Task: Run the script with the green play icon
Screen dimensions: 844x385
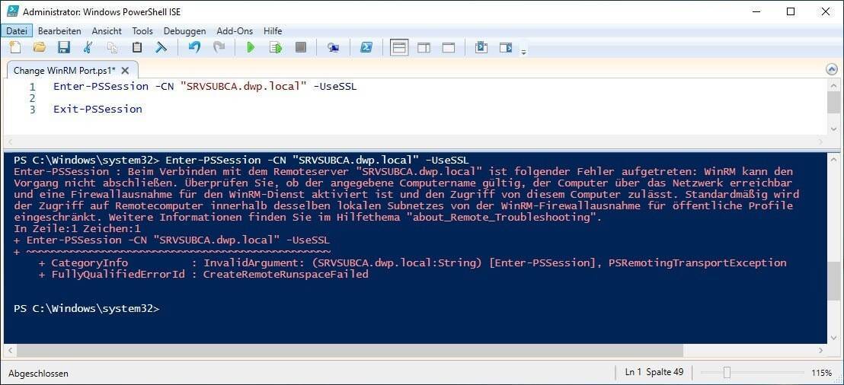Action: pos(251,47)
